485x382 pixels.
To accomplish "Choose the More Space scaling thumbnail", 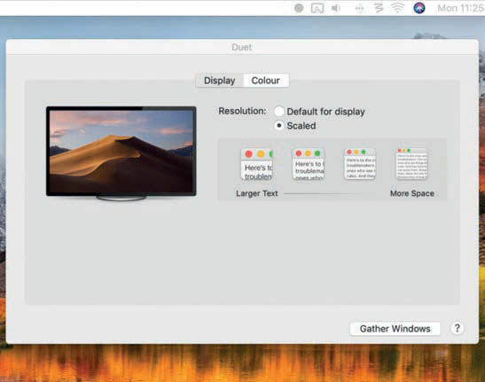I will click(411, 164).
